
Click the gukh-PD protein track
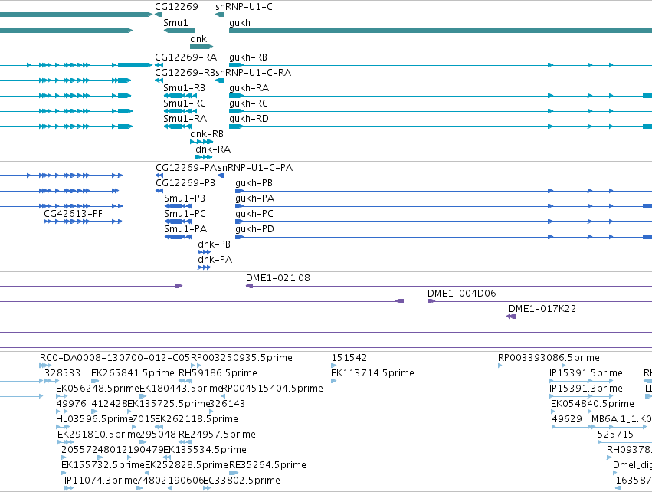pos(444,237)
